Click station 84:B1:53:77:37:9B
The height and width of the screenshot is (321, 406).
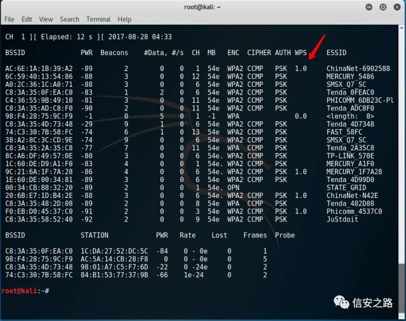(x=114, y=275)
